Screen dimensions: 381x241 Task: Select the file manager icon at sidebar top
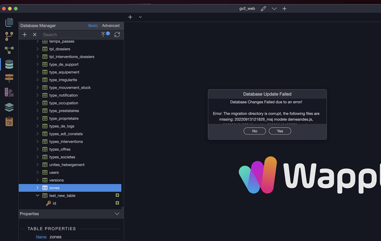(9, 22)
